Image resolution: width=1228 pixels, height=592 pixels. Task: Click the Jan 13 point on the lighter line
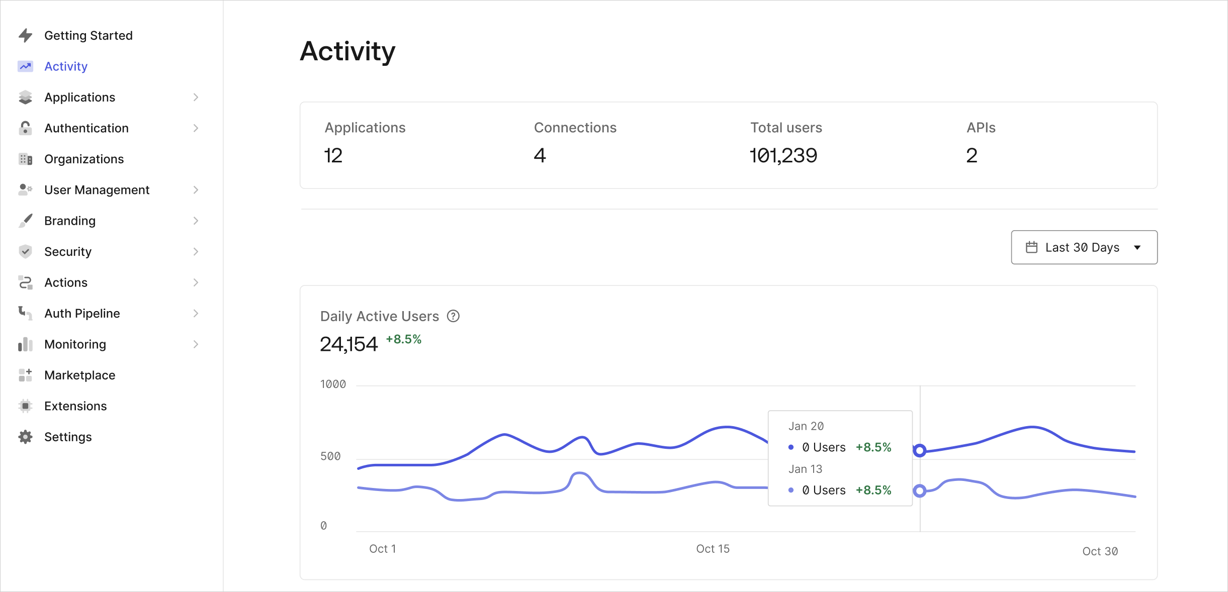click(x=920, y=491)
